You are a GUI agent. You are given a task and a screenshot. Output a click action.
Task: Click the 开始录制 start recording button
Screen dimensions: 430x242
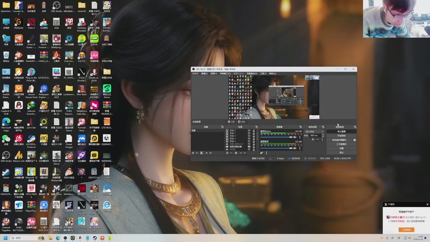click(x=341, y=136)
